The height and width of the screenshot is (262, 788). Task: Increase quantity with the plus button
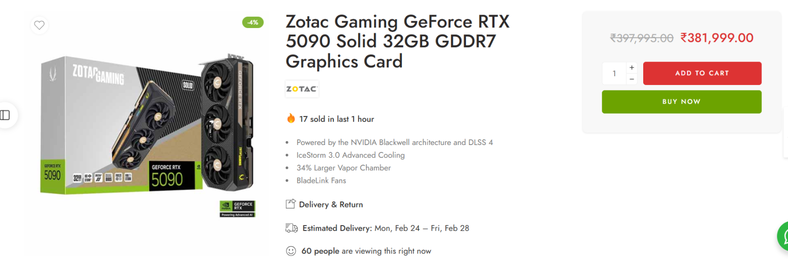[632, 67]
